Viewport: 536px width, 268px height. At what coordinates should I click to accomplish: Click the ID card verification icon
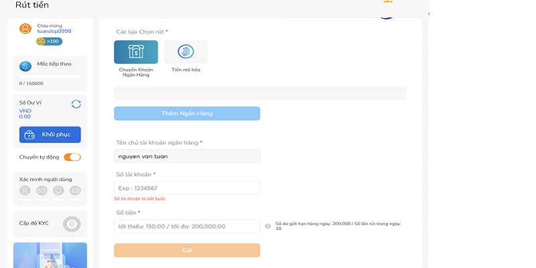click(x=75, y=191)
